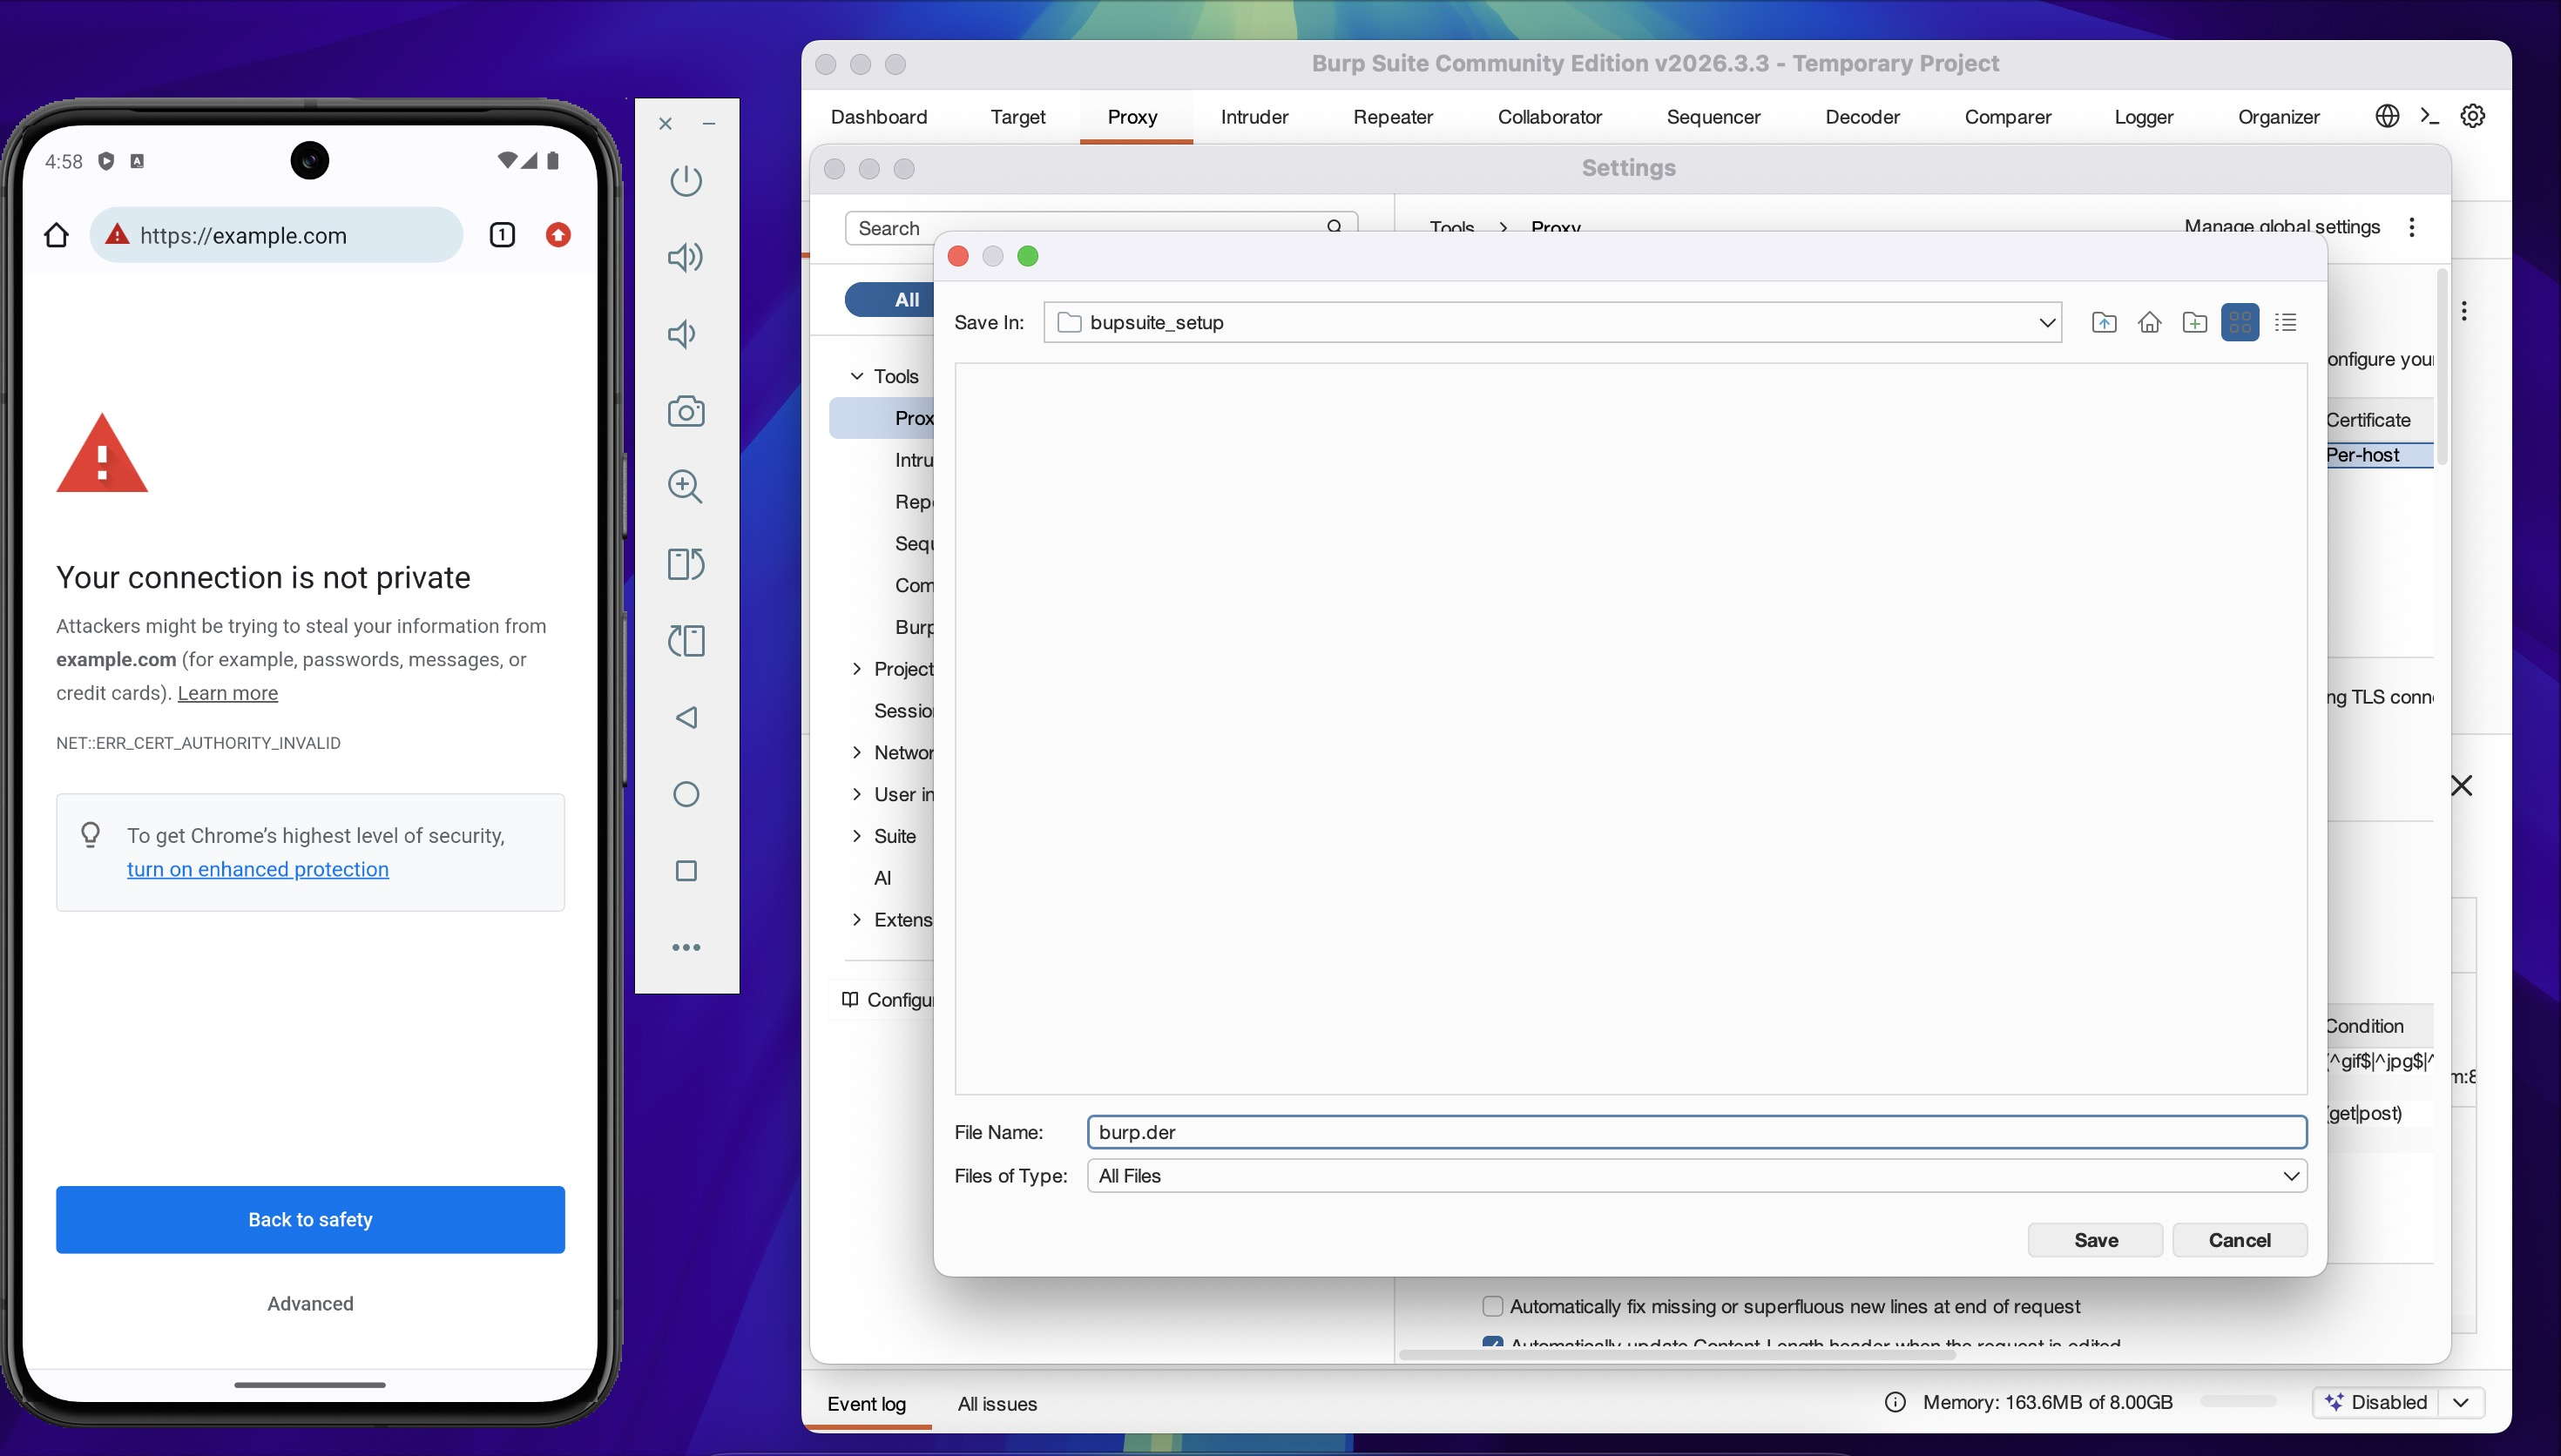This screenshot has height=1456, width=2561.
Task: Rotate emulator right using rotate icon
Action: click(686, 564)
